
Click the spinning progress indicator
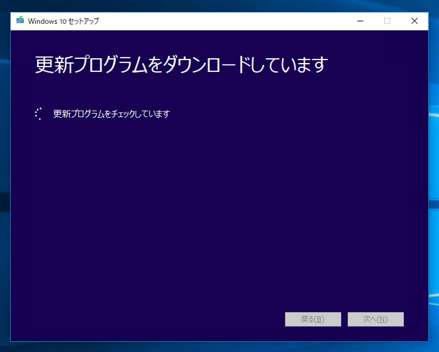(39, 114)
